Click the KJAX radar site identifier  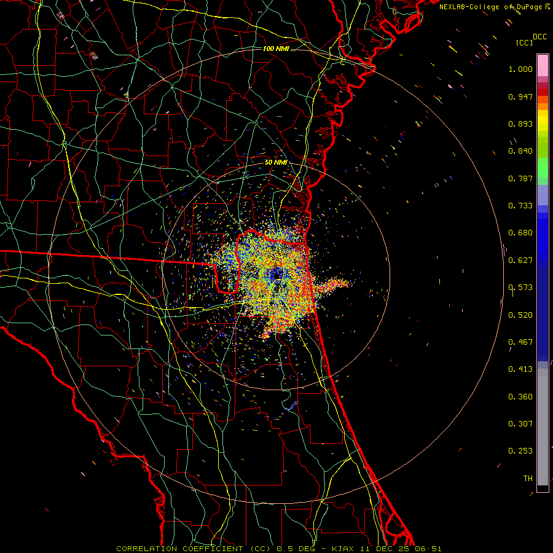point(344,549)
